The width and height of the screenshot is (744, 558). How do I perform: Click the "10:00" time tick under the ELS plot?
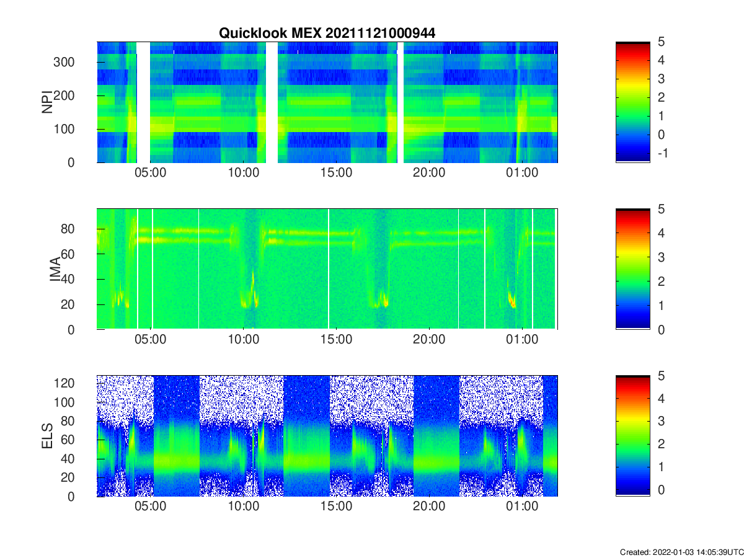[x=243, y=507]
